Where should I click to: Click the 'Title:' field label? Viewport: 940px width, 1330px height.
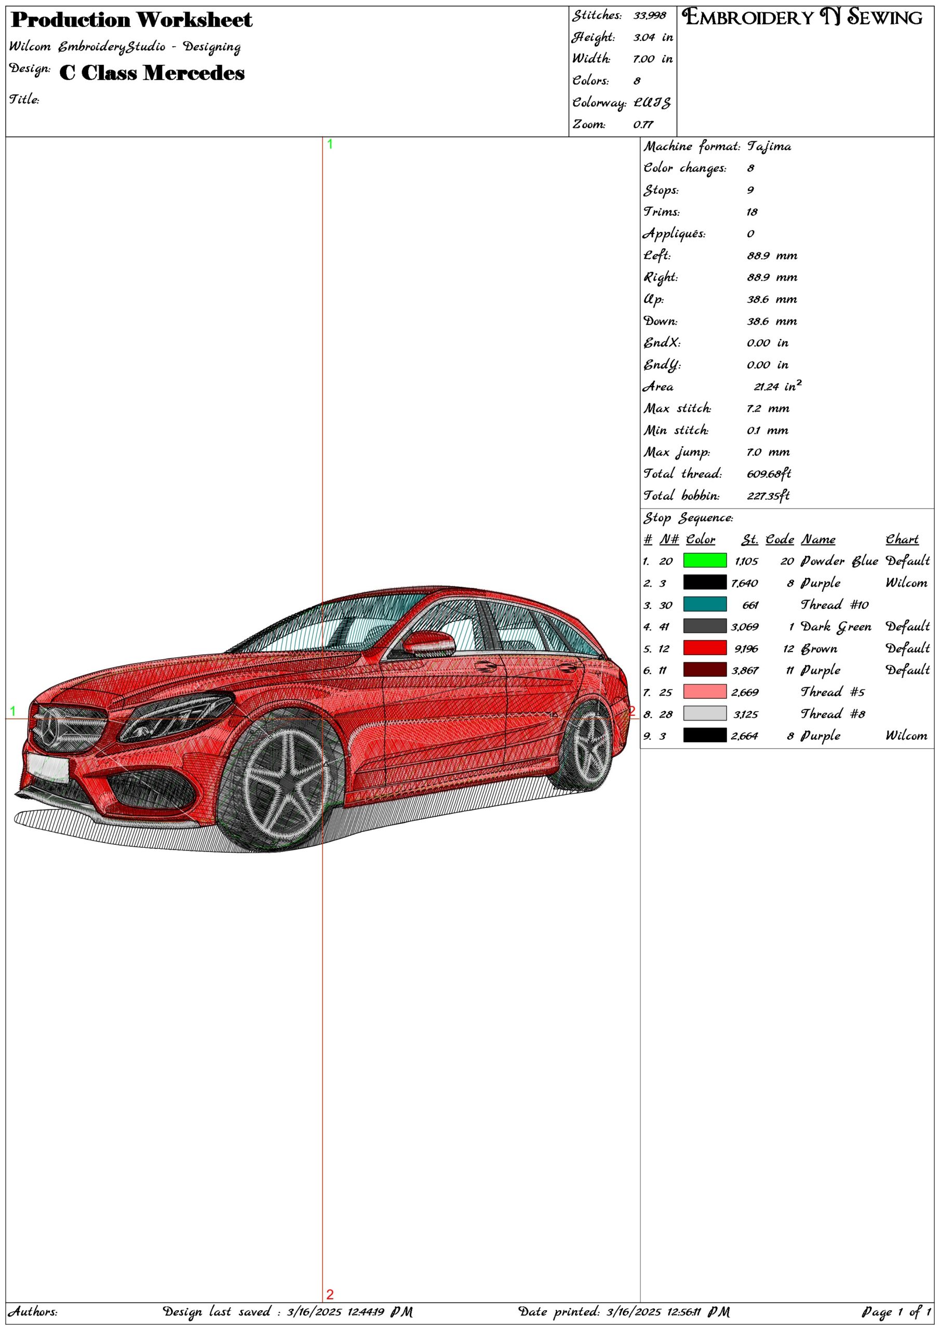pyautogui.click(x=24, y=99)
